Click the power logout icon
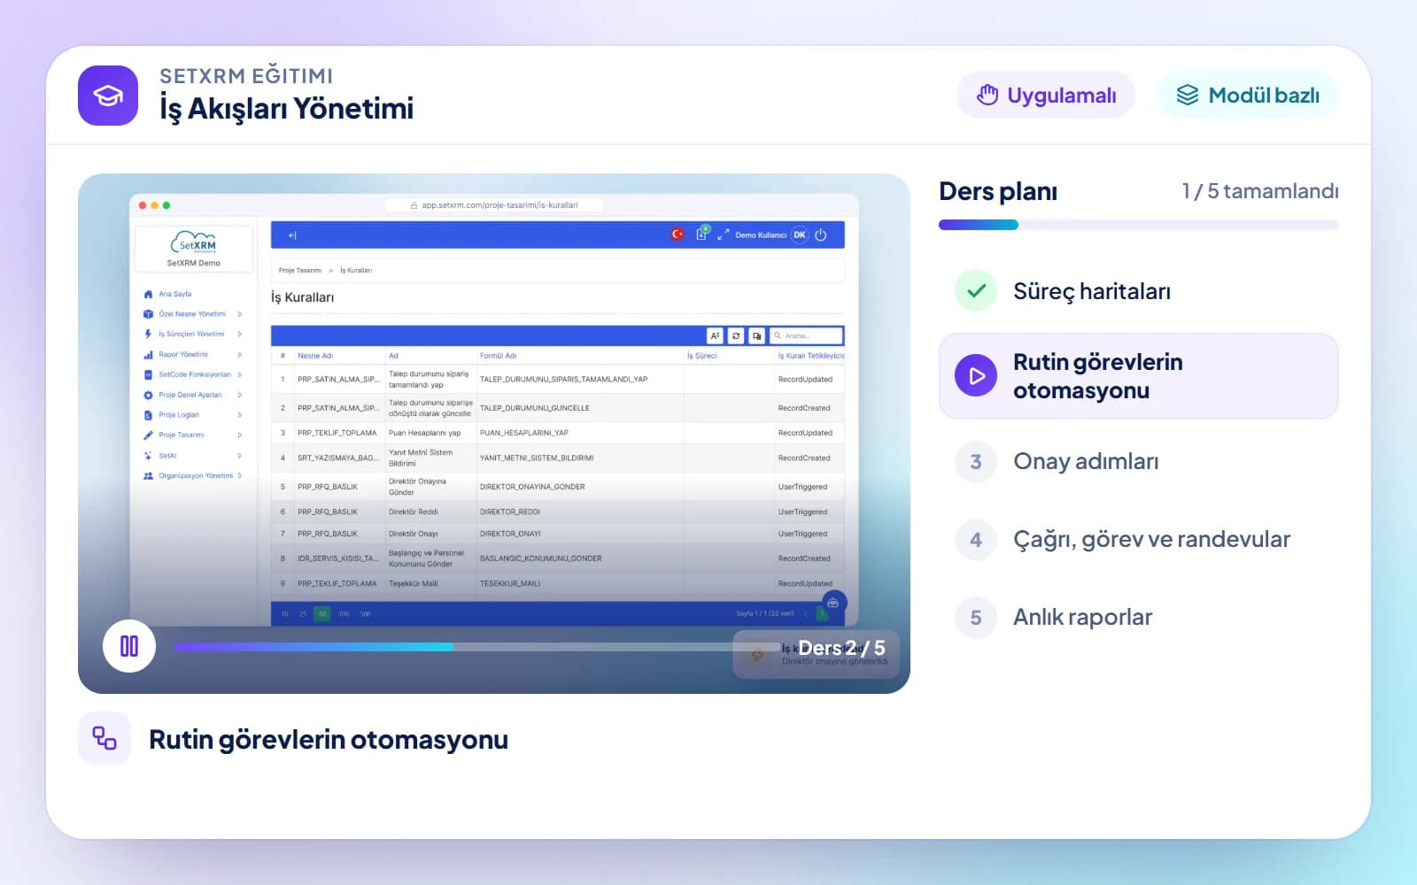The width and height of the screenshot is (1417, 885). pyautogui.click(x=821, y=235)
